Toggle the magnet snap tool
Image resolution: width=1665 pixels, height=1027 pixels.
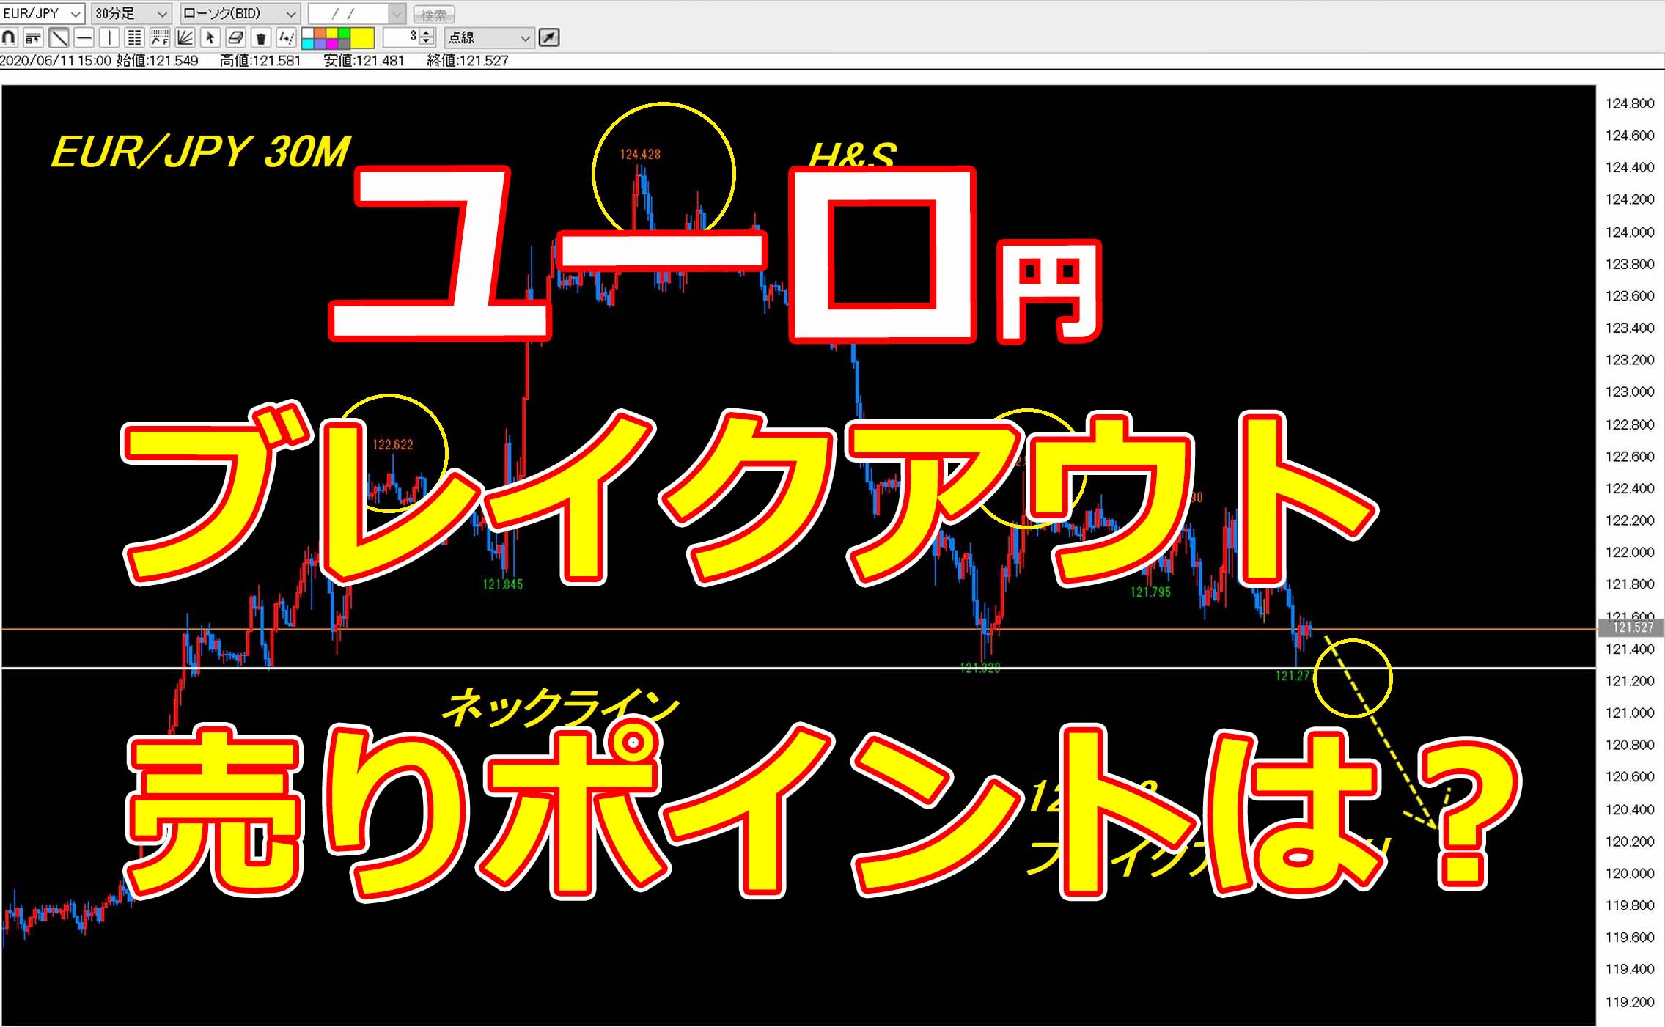pos(9,37)
